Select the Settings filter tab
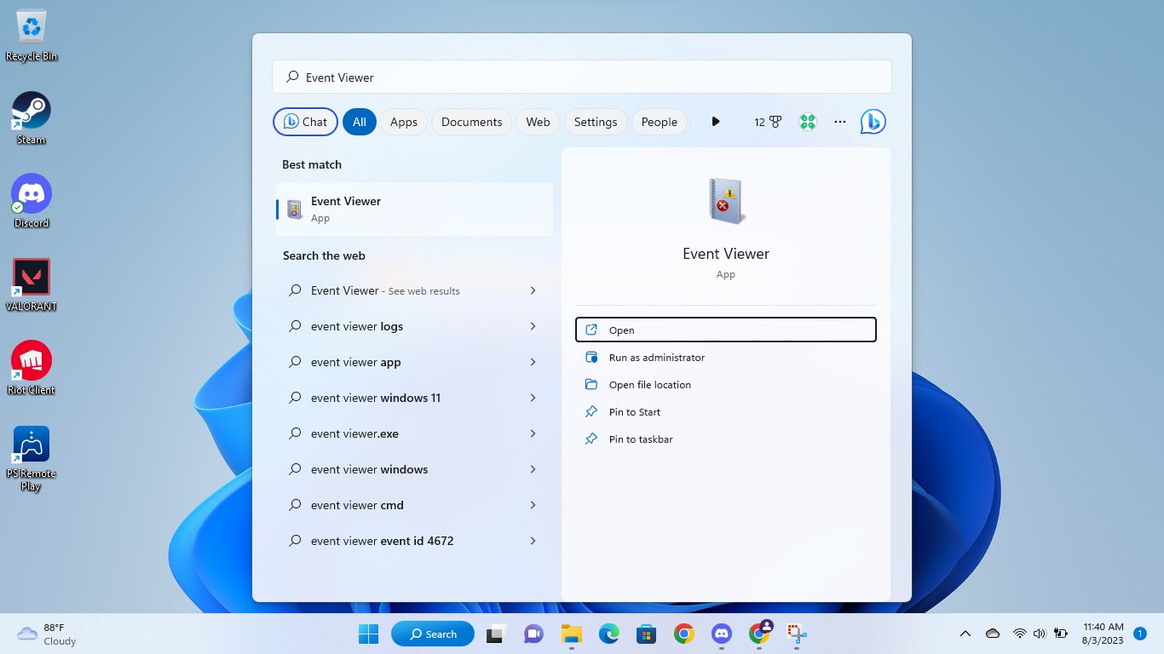The image size is (1164, 654). [595, 122]
